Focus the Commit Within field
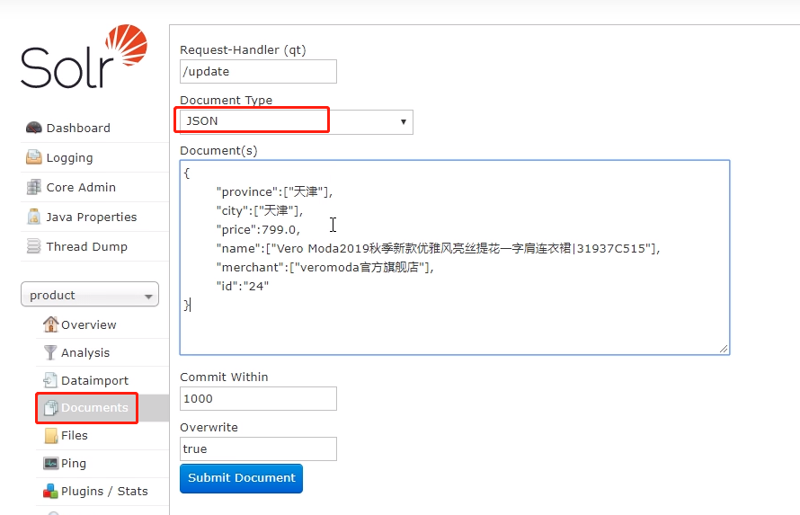 (258, 398)
